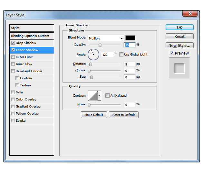Enable the Outer Glow checkbox
The height and width of the screenshot is (173, 203).
click(x=13, y=57)
